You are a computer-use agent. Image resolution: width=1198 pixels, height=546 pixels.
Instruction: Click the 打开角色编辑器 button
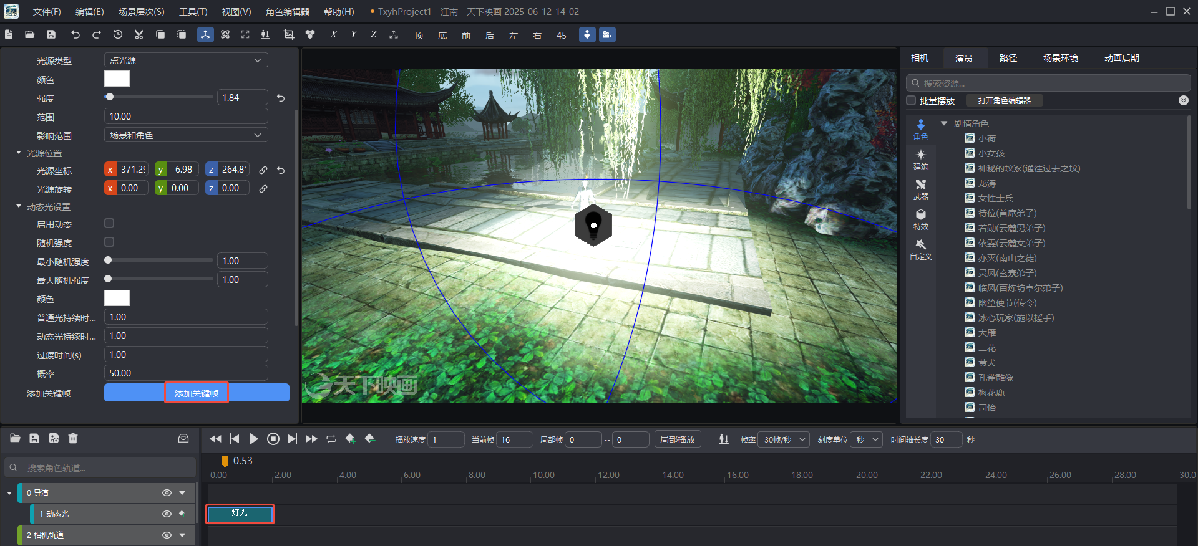(1005, 100)
